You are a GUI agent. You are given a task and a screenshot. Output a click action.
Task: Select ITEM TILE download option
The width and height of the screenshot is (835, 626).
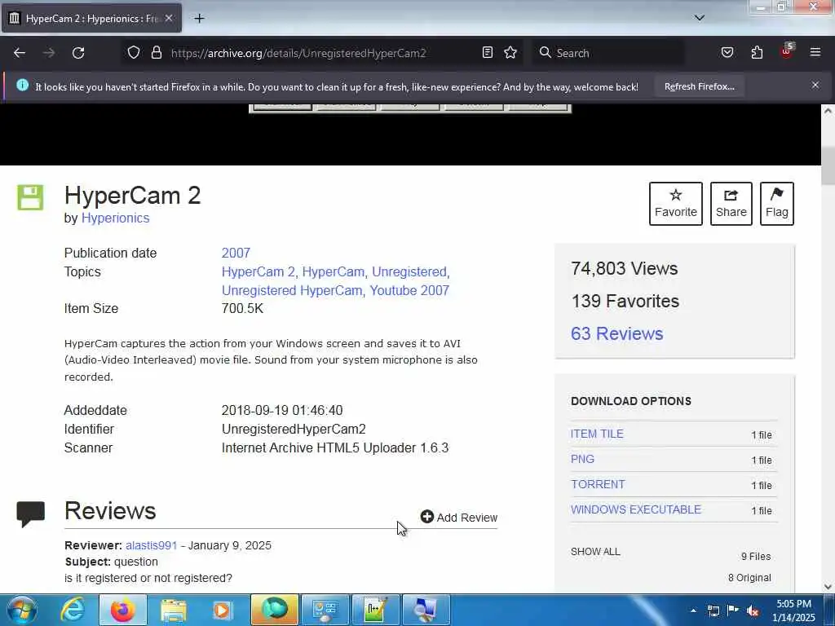(x=597, y=434)
